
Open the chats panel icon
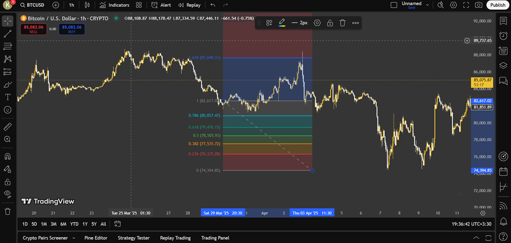[x=504, y=81]
